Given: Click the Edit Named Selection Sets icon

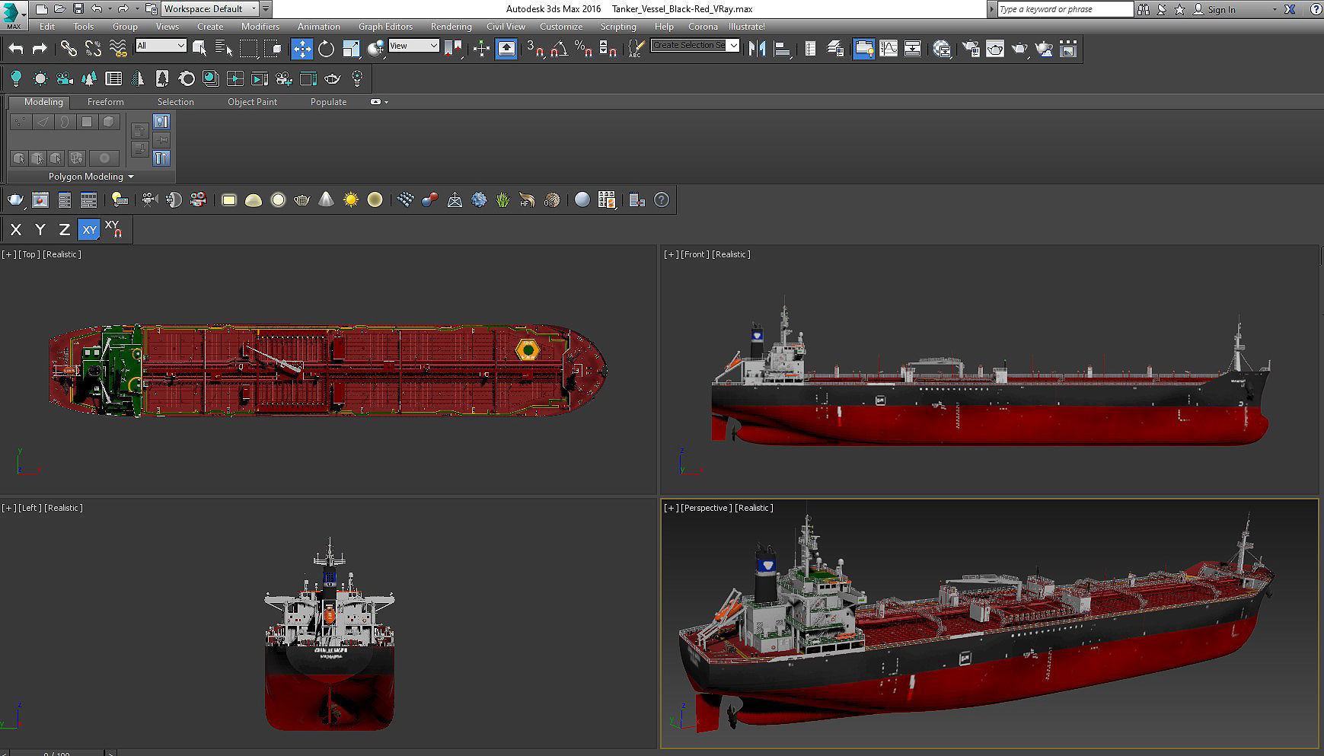Looking at the screenshot, I should (636, 49).
